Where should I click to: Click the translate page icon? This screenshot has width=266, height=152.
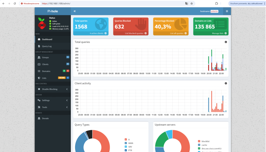(x=186, y=4)
